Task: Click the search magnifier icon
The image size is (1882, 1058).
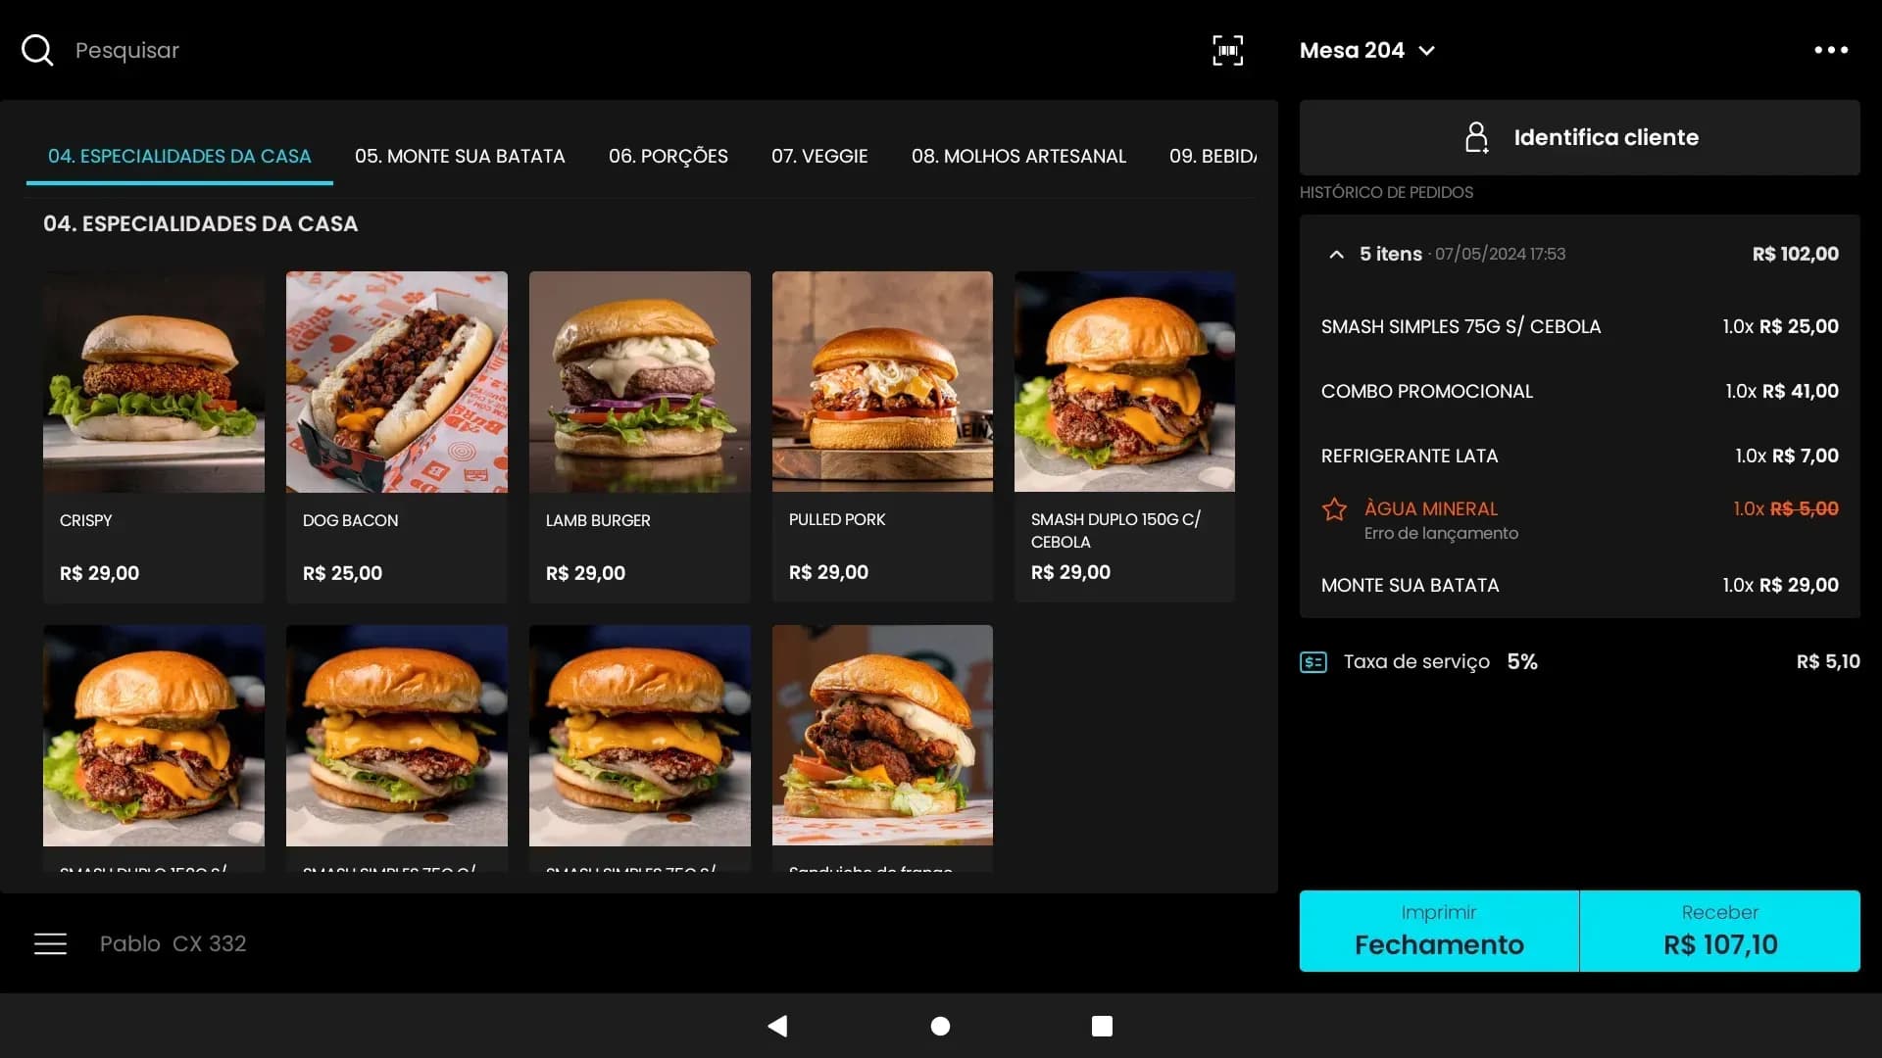Action: 37,50
